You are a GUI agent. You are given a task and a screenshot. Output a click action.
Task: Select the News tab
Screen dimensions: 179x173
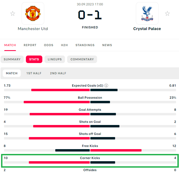pyautogui.click(x=107, y=45)
